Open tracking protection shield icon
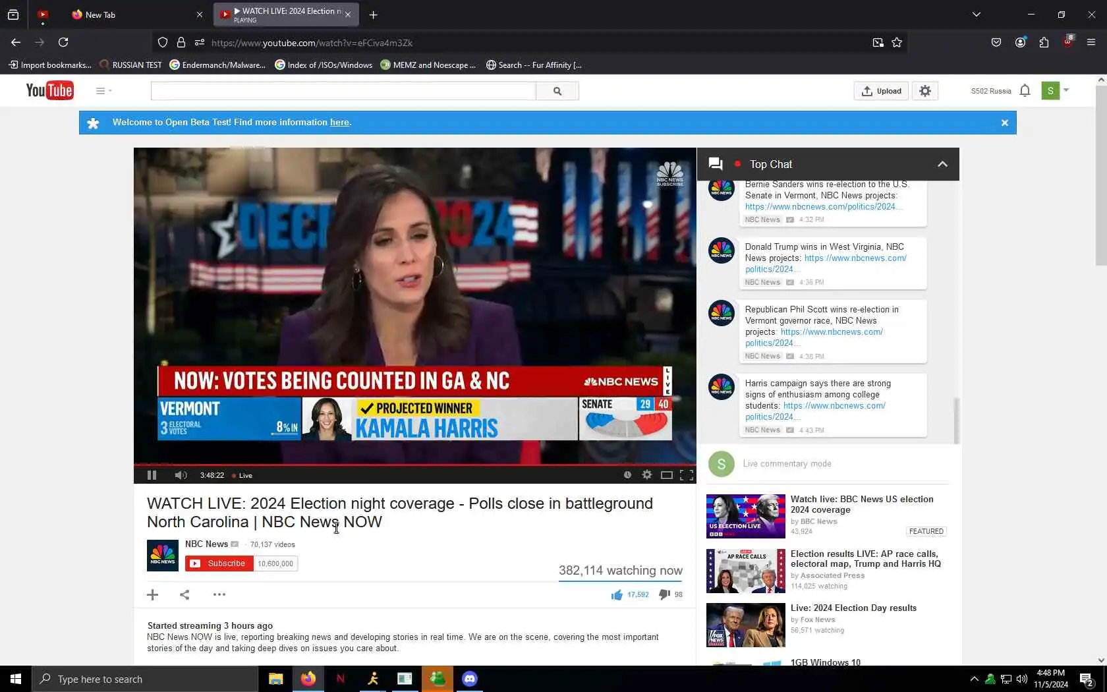This screenshot has width=1107, height=692. point(163,43)
